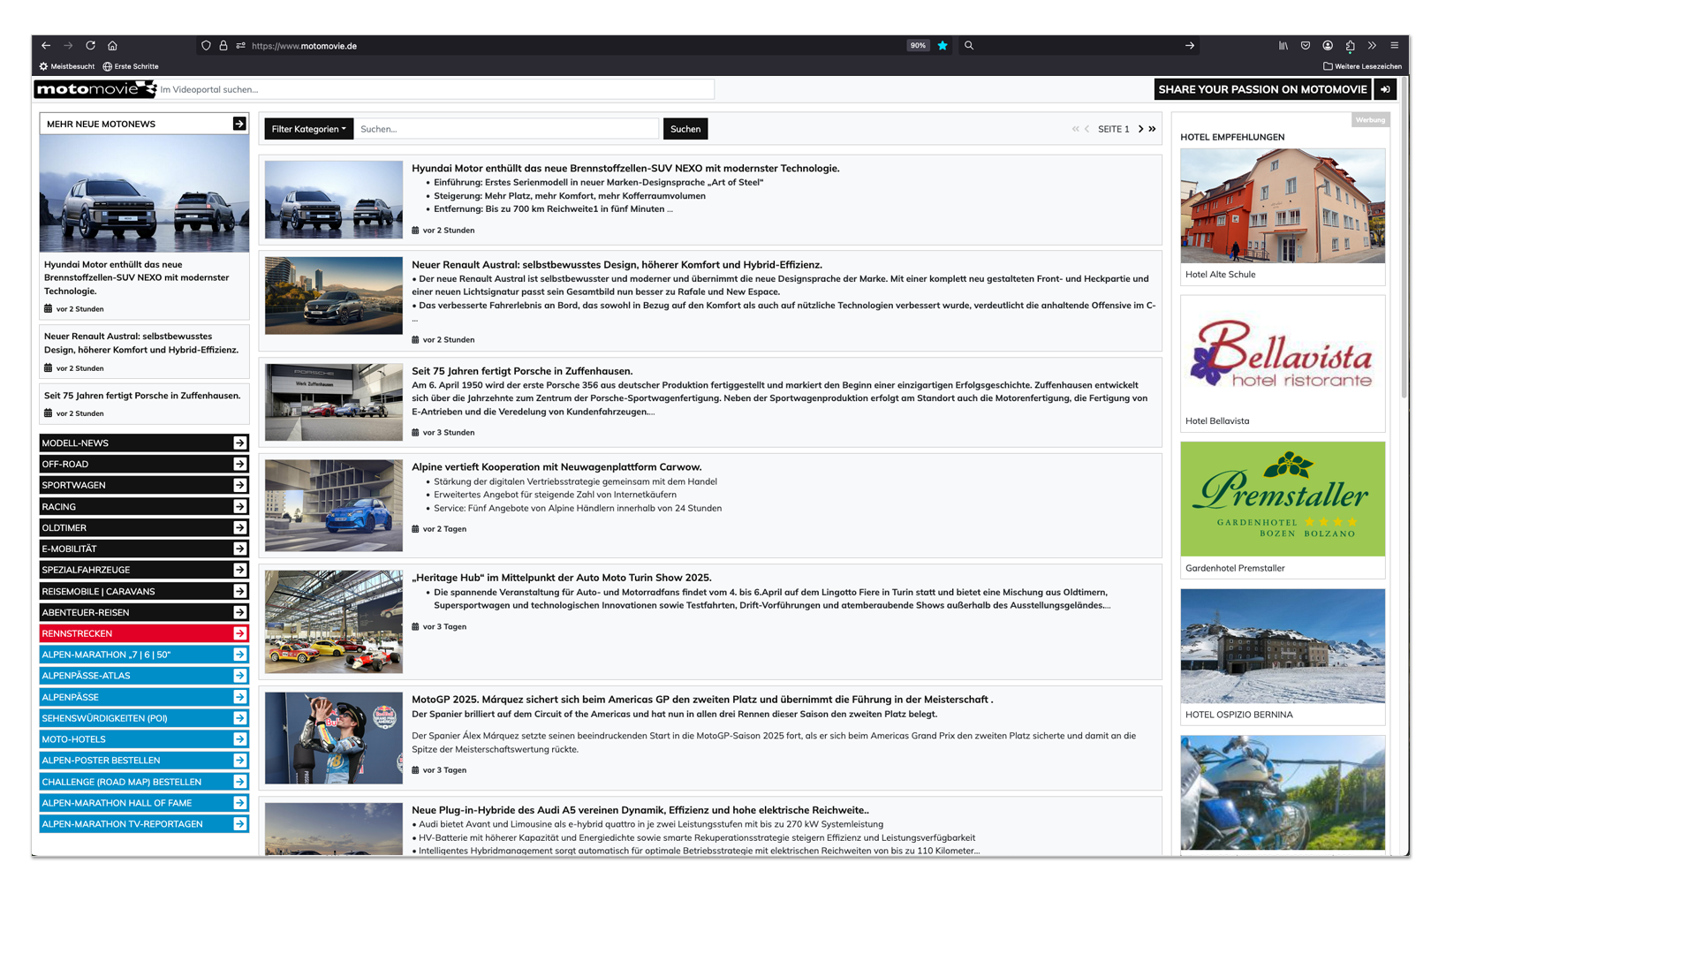
Task: Open the Filter Kategorien dropdown
Action: click(309, 129)
